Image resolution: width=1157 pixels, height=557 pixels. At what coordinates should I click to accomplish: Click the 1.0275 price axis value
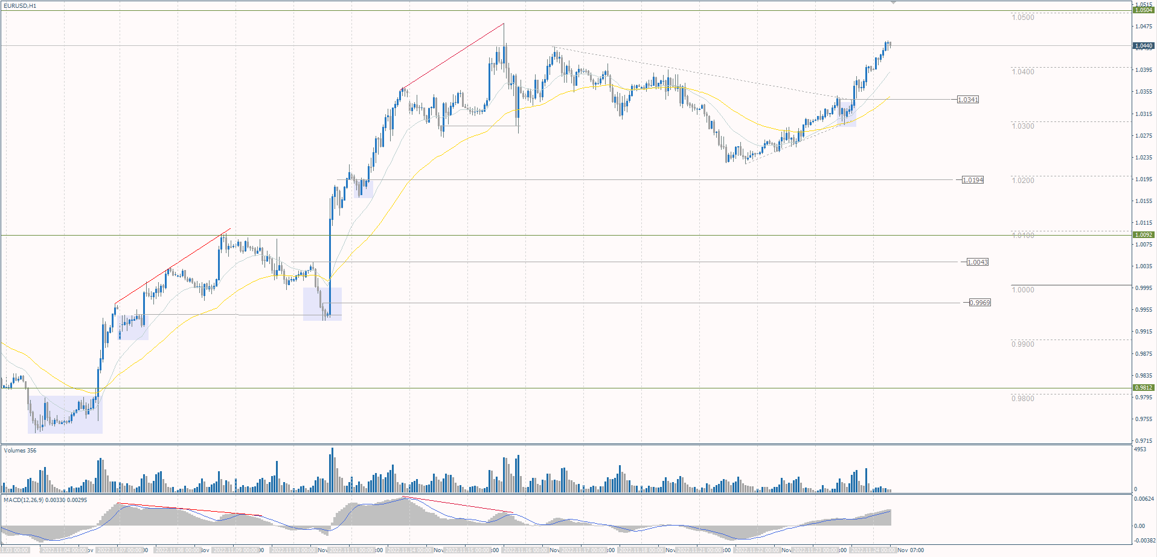pos(1144,136)
